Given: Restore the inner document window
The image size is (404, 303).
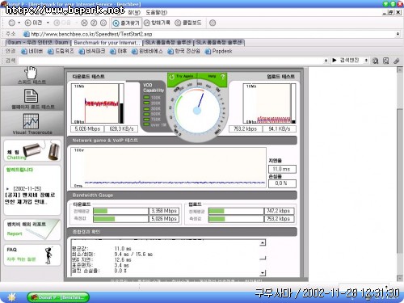Looking at the screenshot, I should click(x=391, y=12).
